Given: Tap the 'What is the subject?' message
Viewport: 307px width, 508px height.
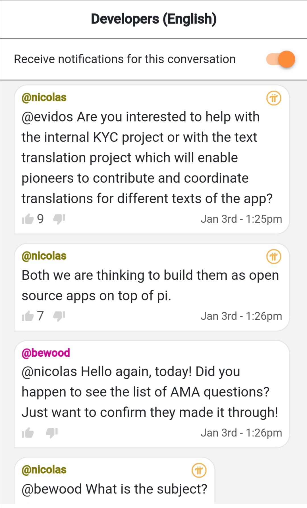Looking at the screenshot, I should click(114, 489).
